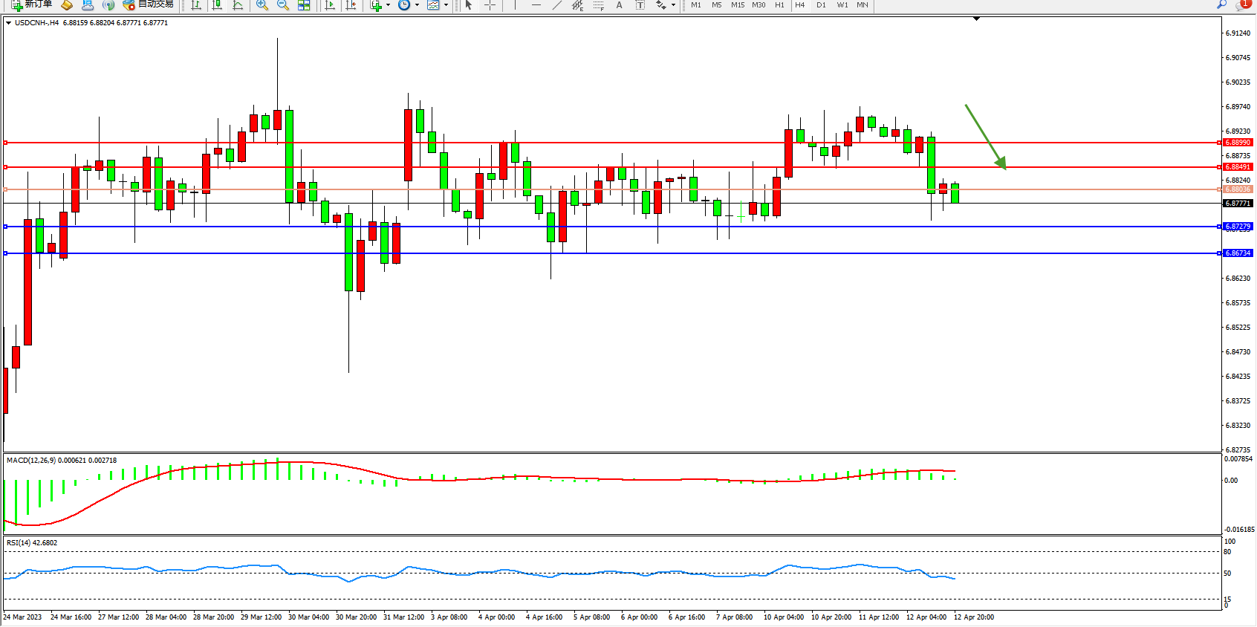Screen dimensions: 1257x627
Task: Toggle the chart shift button
Action: [x=351, y=4]
